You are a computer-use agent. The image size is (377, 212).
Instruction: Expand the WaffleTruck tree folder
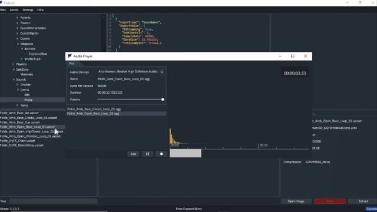tap(21, 59)
